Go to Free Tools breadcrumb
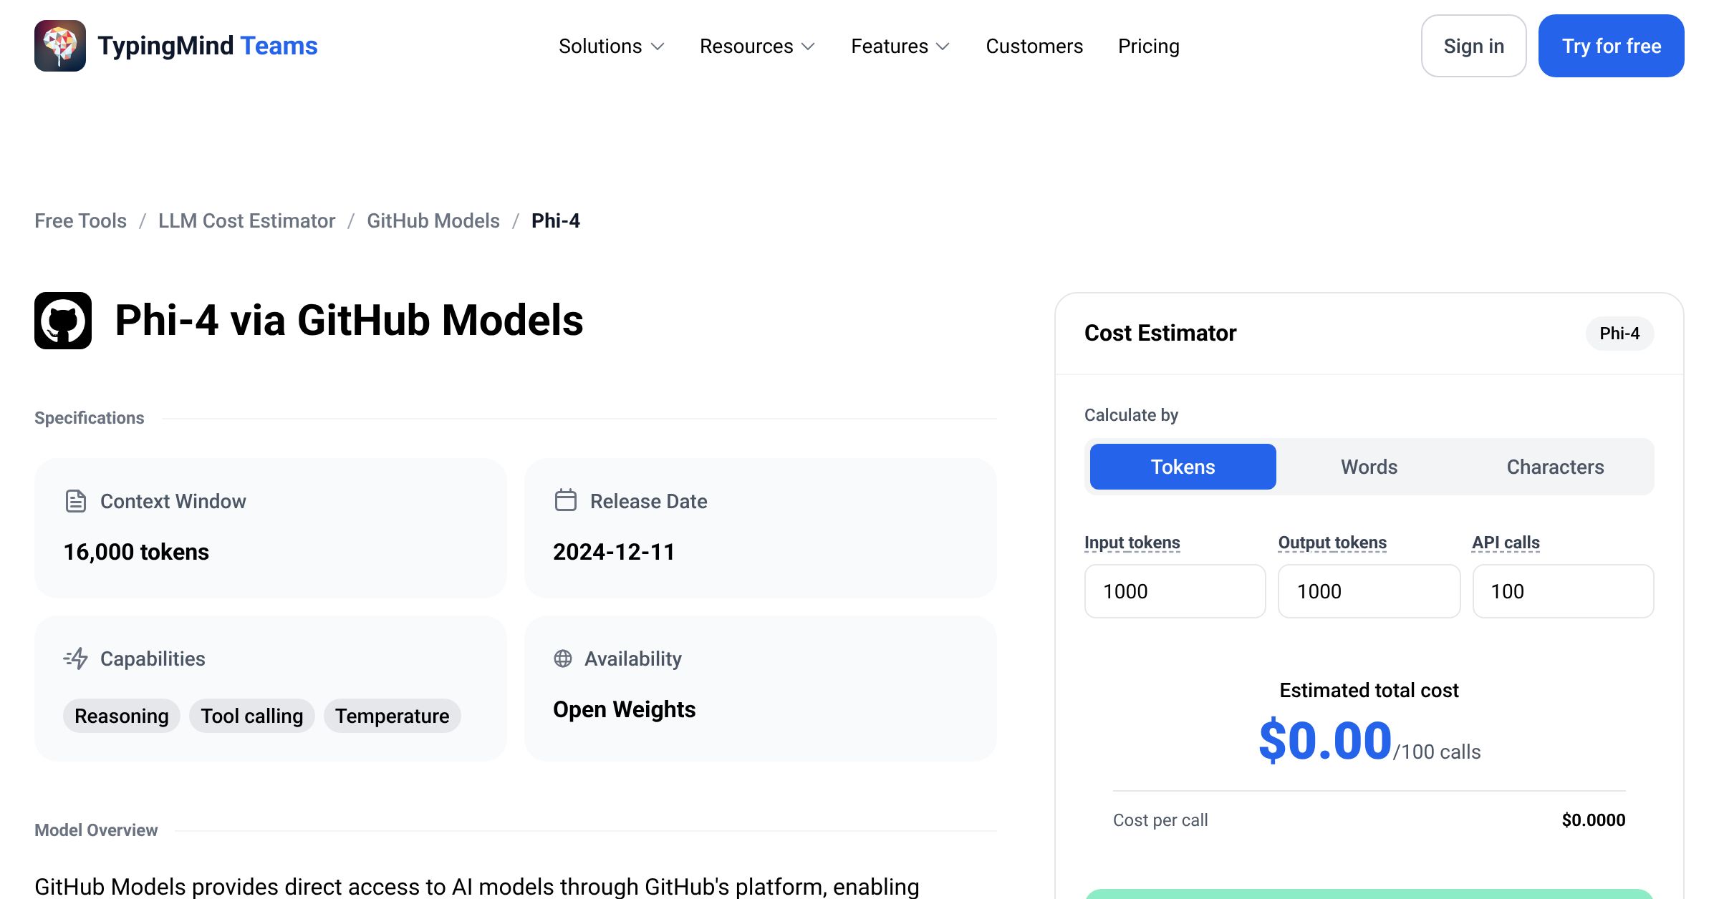This screenshot has width=1719, height=899. tap(80, 220)
